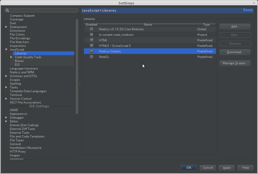Expand the Debugger settings node
The width and height of the screenshot is (258, 174).
6,118
